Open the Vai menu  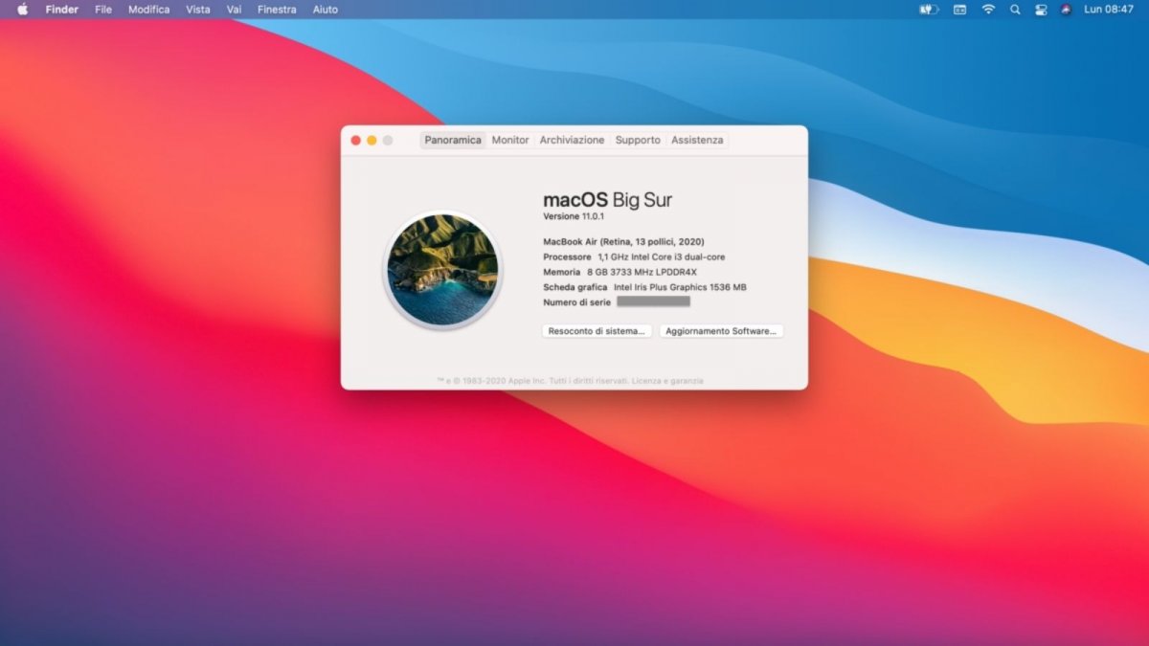[233, 9]
